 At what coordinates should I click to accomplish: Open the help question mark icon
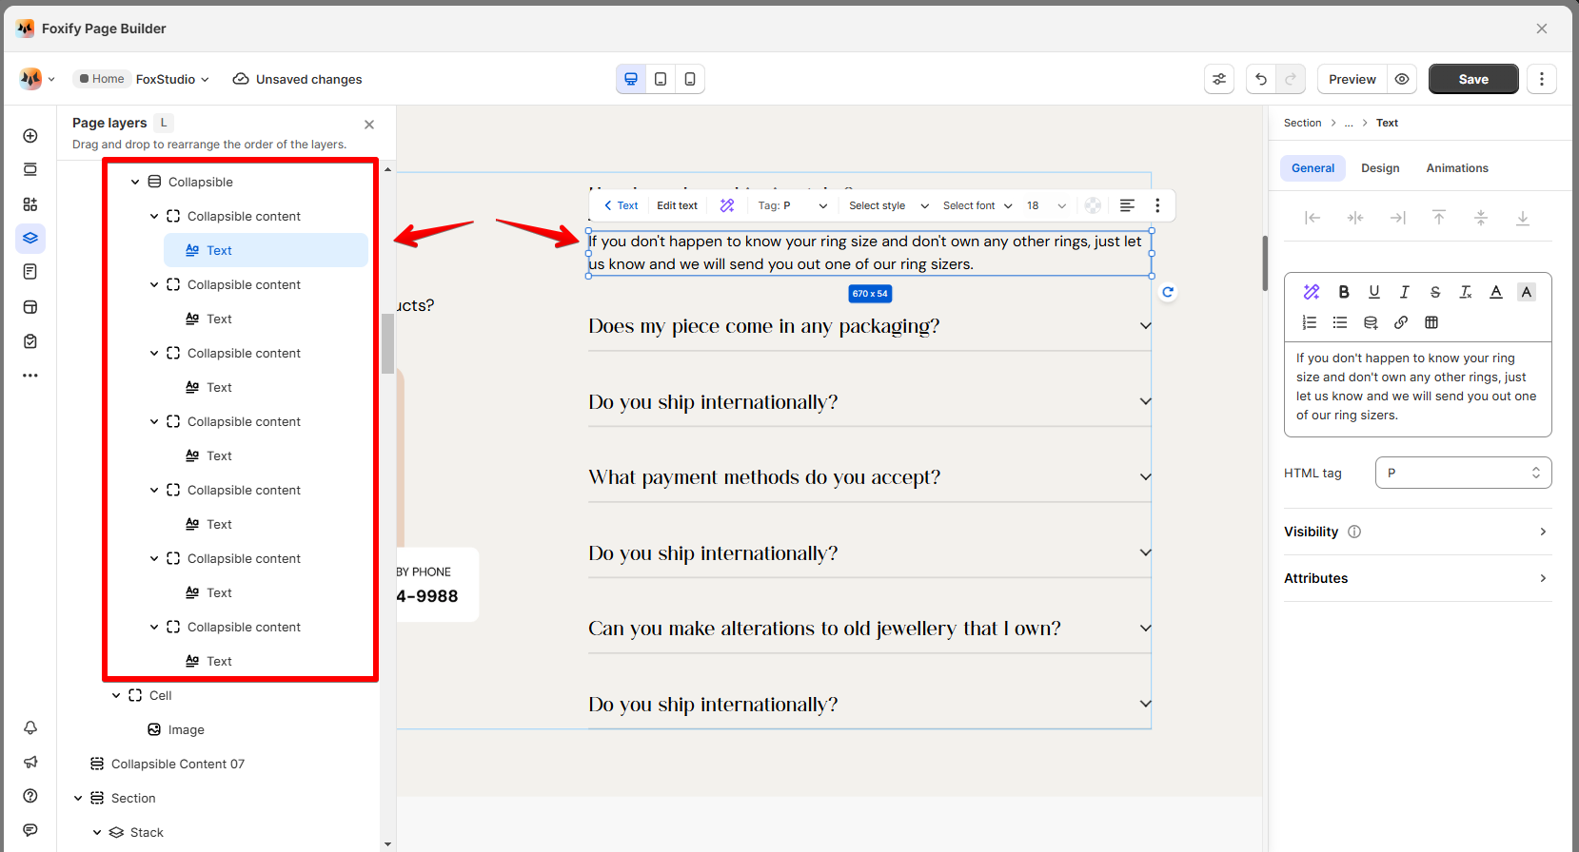coord(30,796)
